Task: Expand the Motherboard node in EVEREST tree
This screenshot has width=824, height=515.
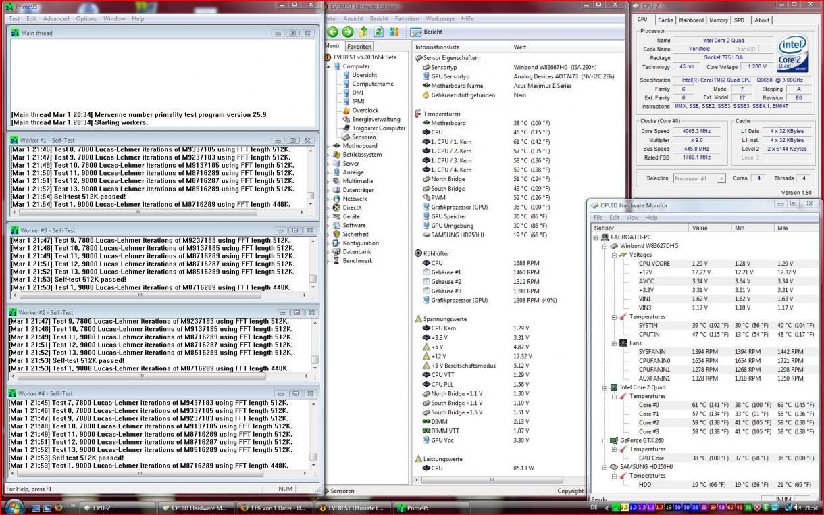Action: [328, 145]
